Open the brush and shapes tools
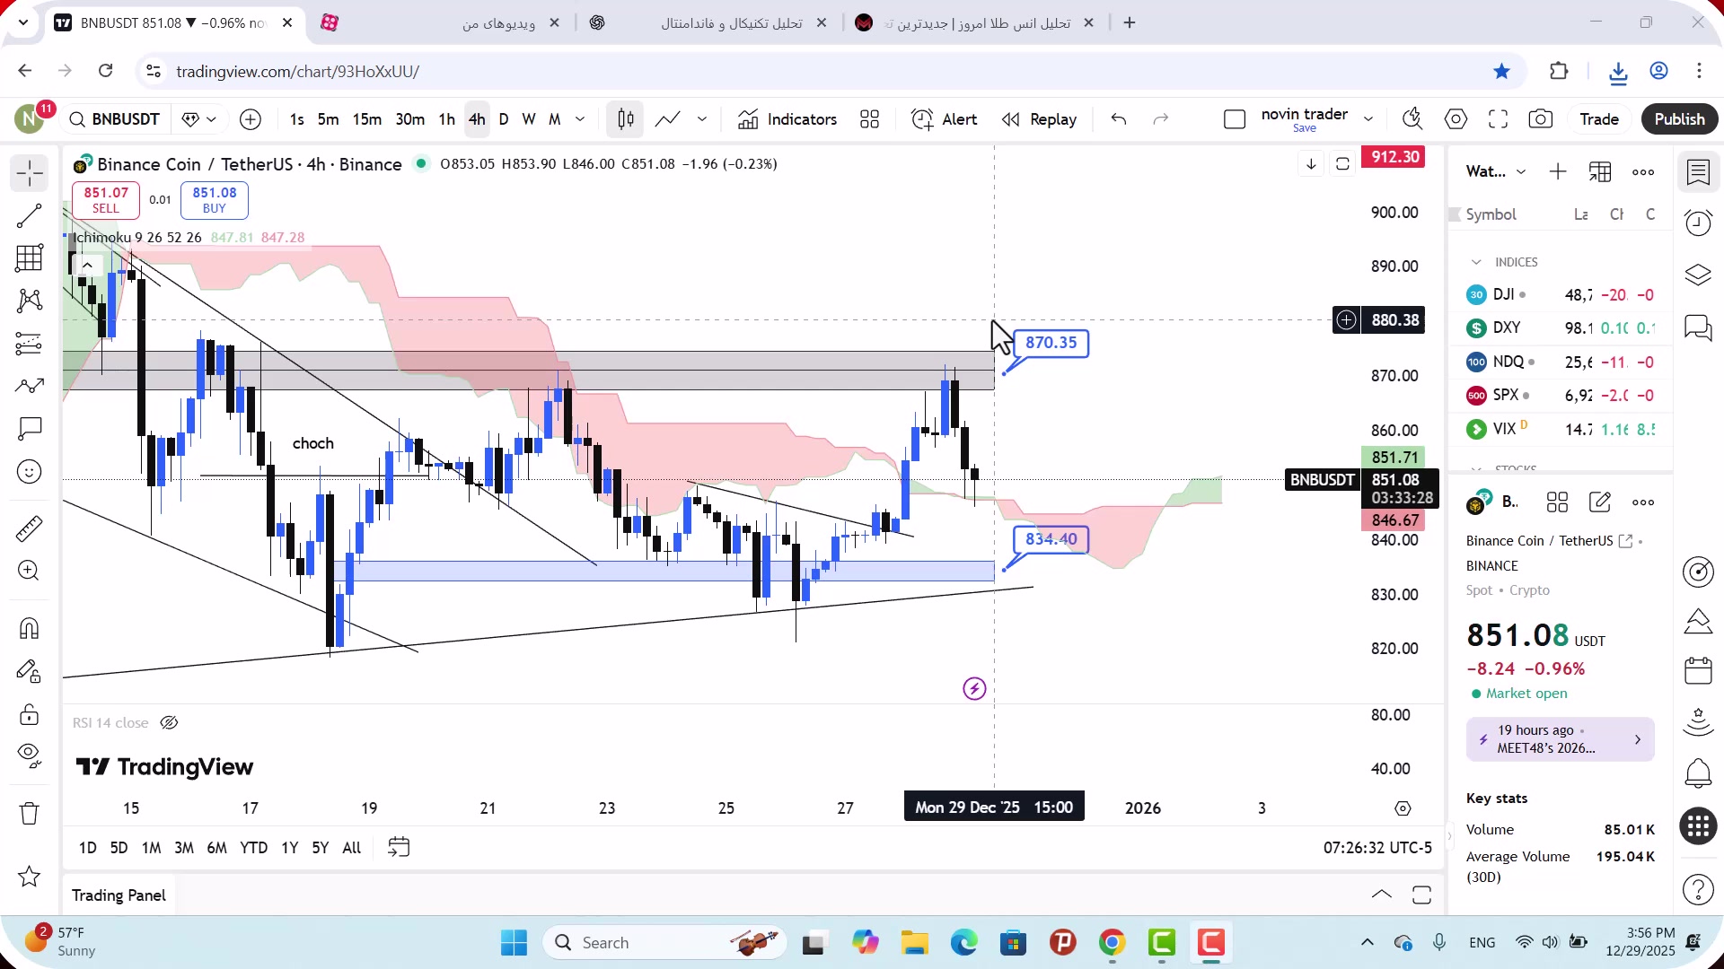1724x969 pixels. tap(30, 387)
